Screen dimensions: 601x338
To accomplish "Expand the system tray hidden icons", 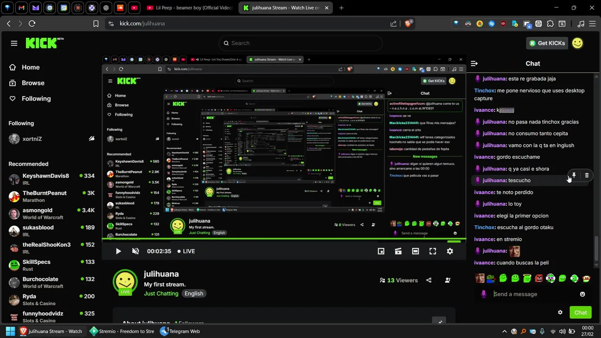I will (505, 331).
